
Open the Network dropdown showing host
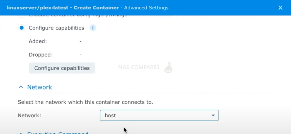tap(159, 115)
